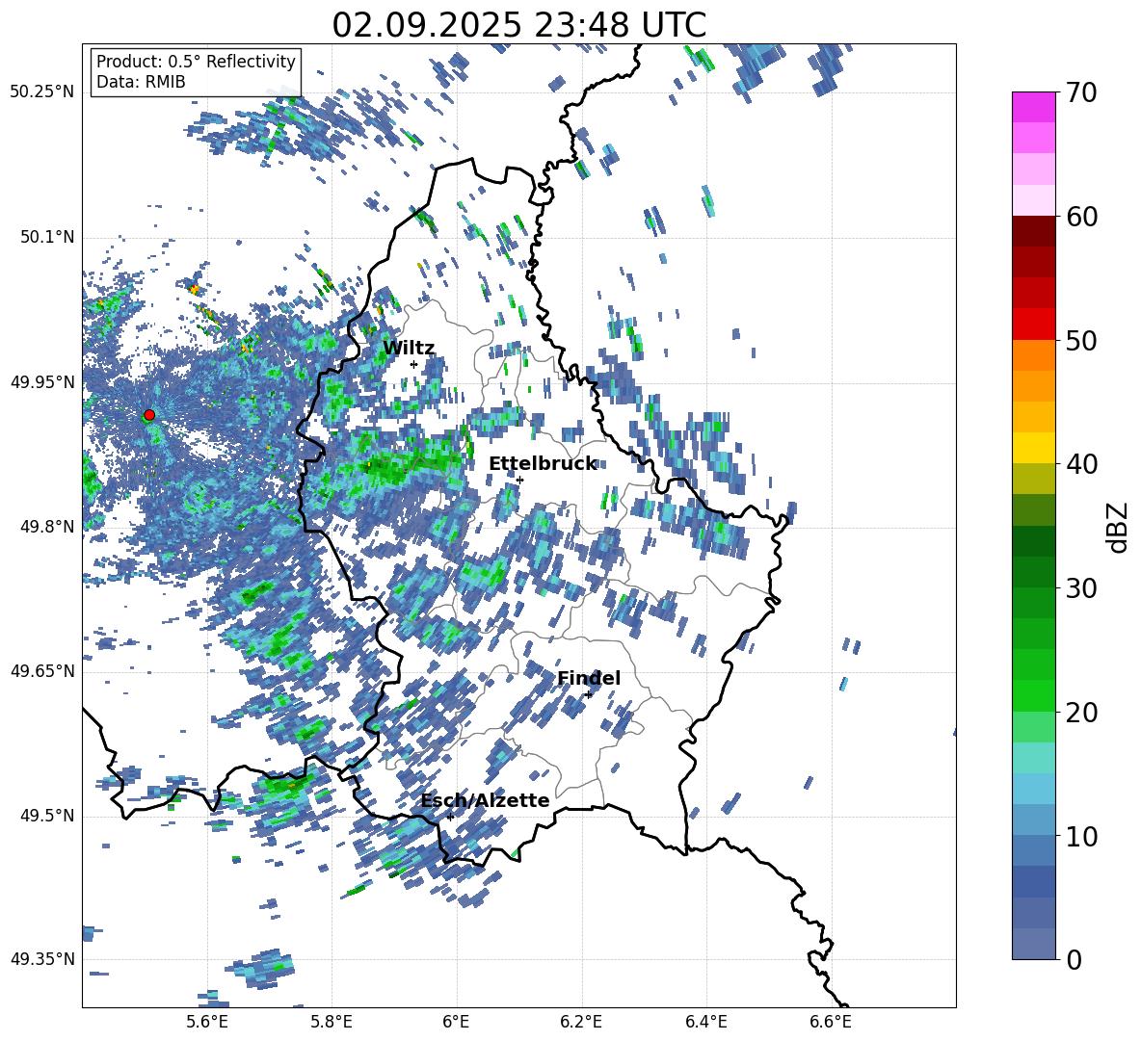Screen dimensions: 1141x1041
Task: Click the 50.25°N latitude label
Action: tap(42, 92)
